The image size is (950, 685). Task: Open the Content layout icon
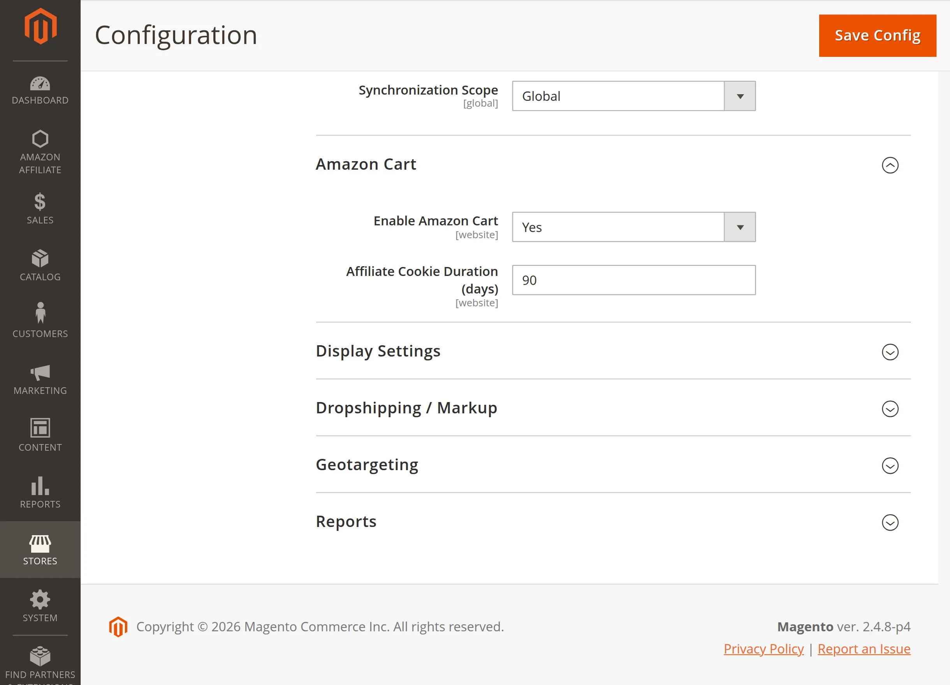pyautogui.click(x=40, y=428)
